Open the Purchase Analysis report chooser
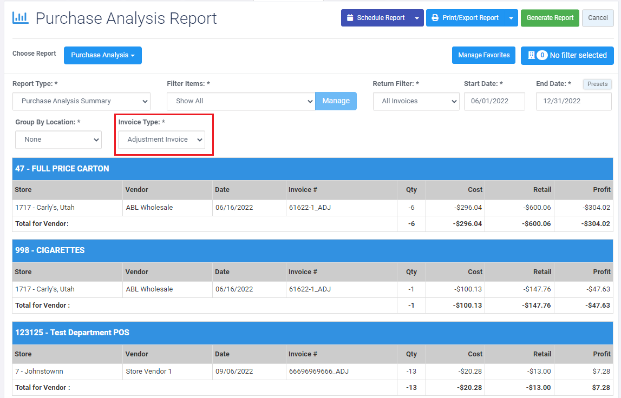621x398 pixels. (x=102, y=55)
